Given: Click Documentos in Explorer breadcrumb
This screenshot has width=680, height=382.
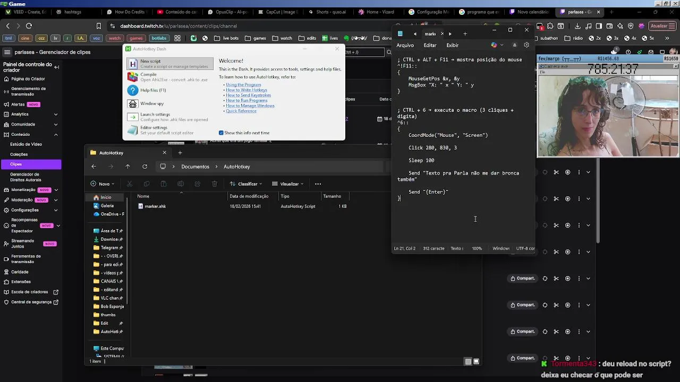Looking at the screenshot, I should [195, 167].
